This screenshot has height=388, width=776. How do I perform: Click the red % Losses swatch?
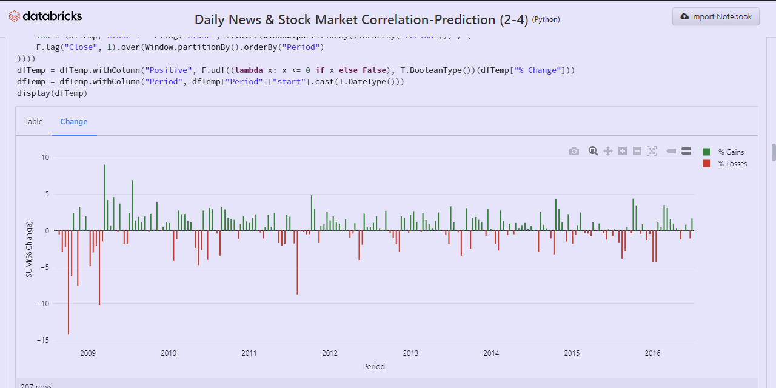pyautogui.click(x=706, y=164)
